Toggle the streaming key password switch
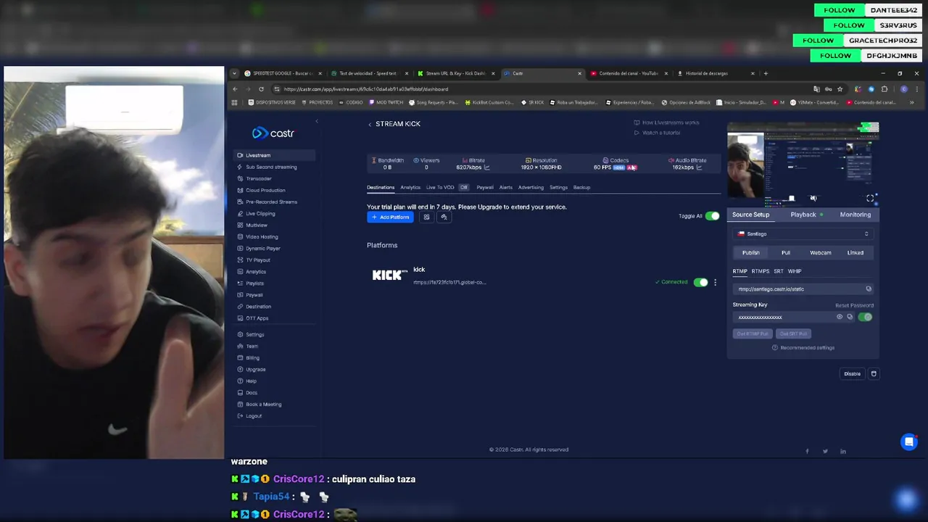This screenshot has width=928, height=522. tap(865, 317)
